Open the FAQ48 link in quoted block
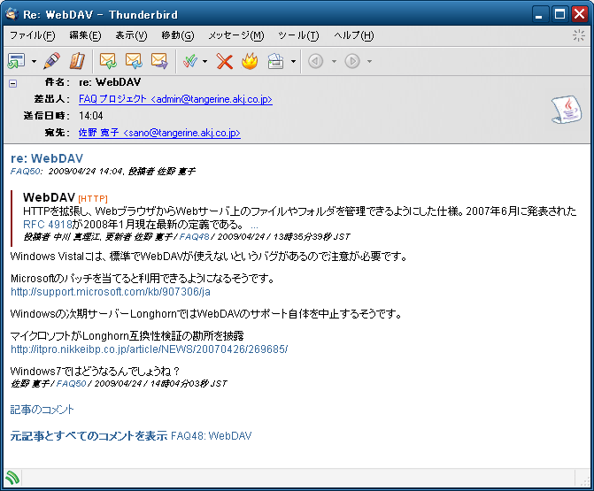This screenshot has height=491, width=594. 195,237
